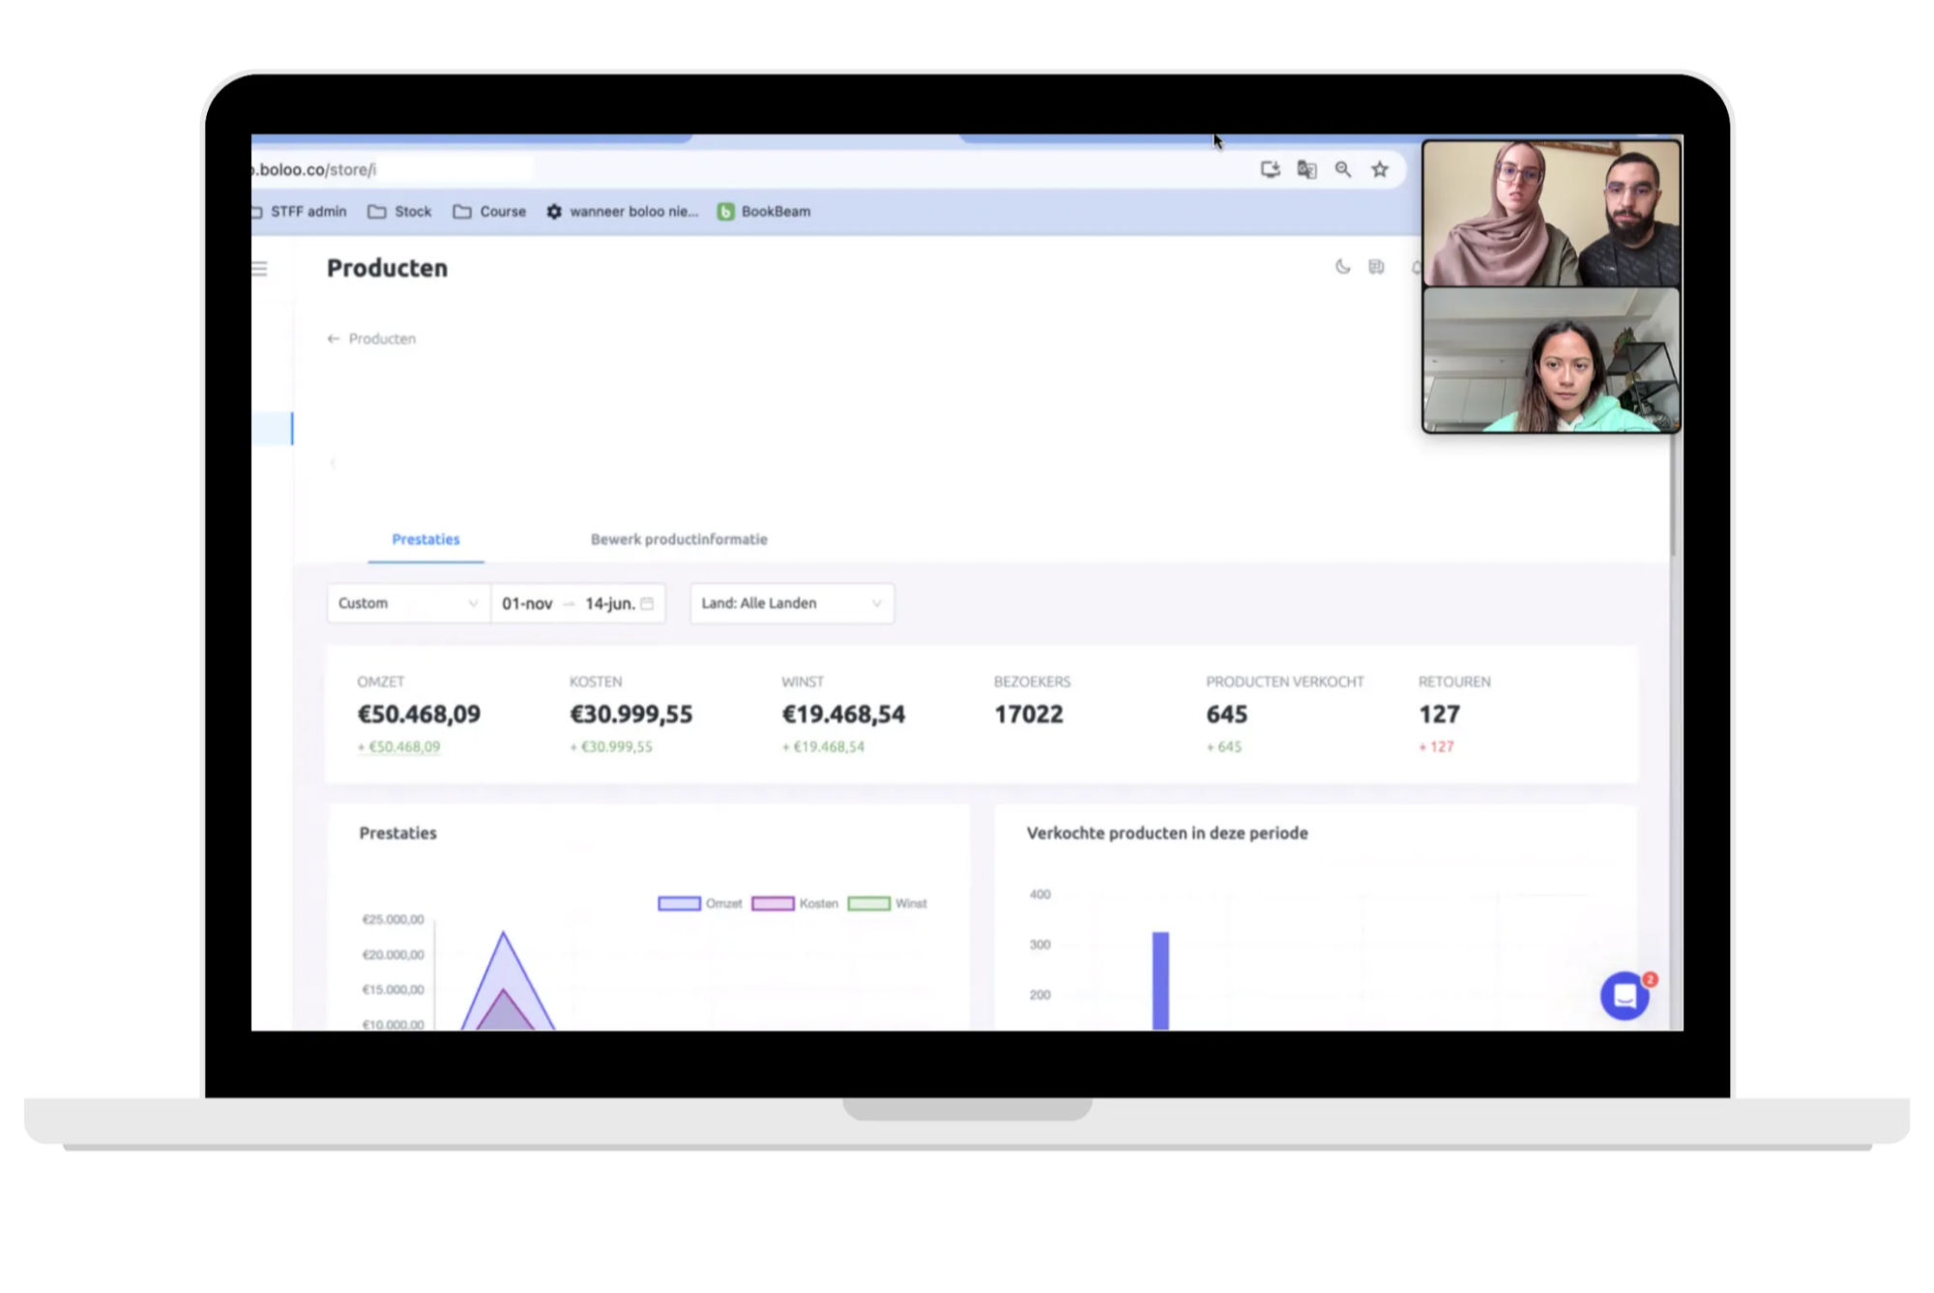Click the Google Translate icon

[1306, 169]
